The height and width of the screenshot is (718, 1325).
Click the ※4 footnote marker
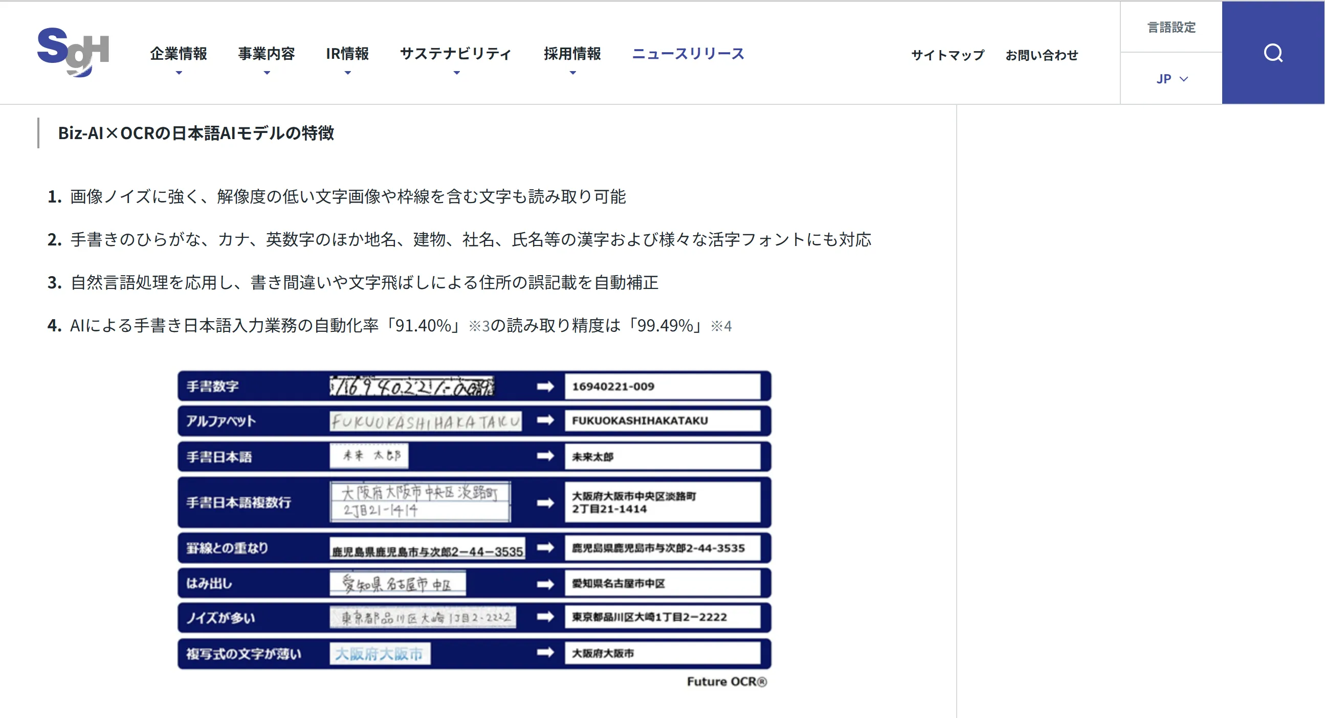pyautogui.click(x=721, y=326)
